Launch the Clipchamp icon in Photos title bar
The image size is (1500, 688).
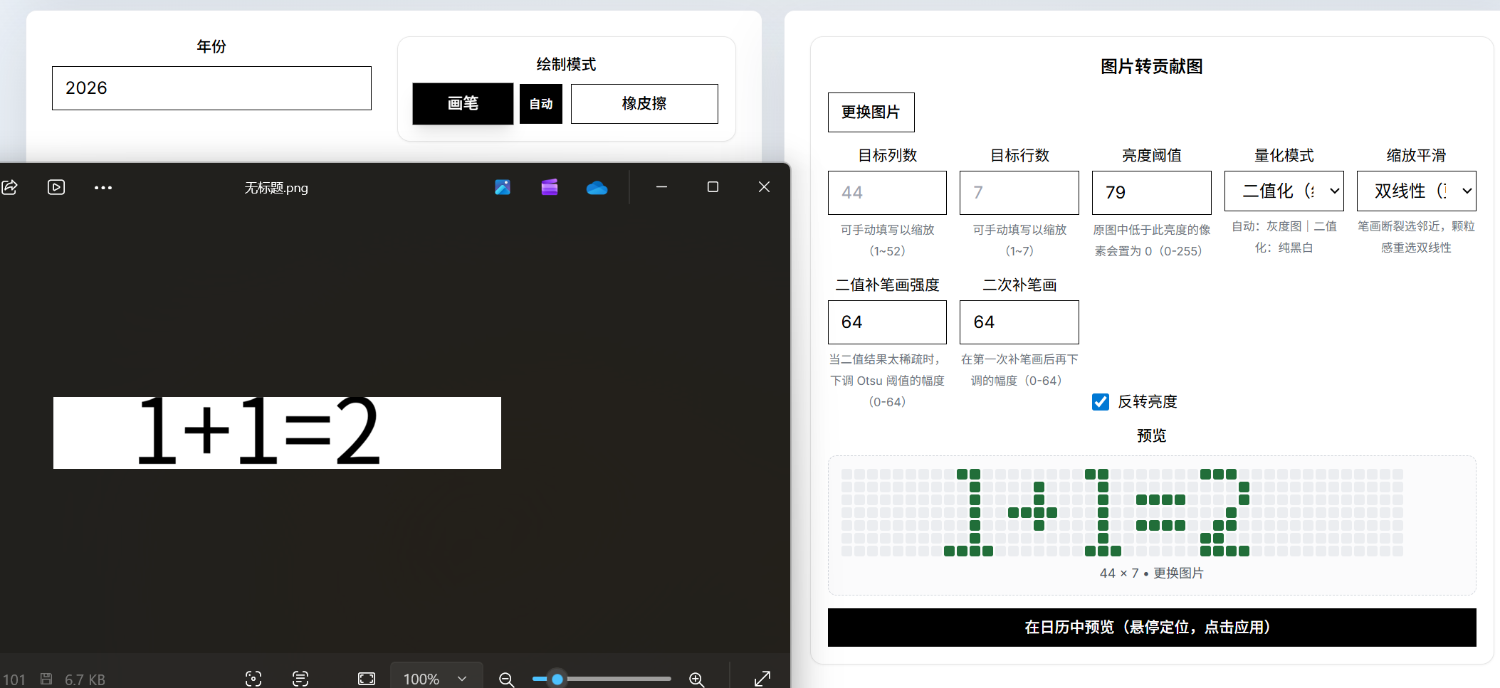click(x=550, y=187)
